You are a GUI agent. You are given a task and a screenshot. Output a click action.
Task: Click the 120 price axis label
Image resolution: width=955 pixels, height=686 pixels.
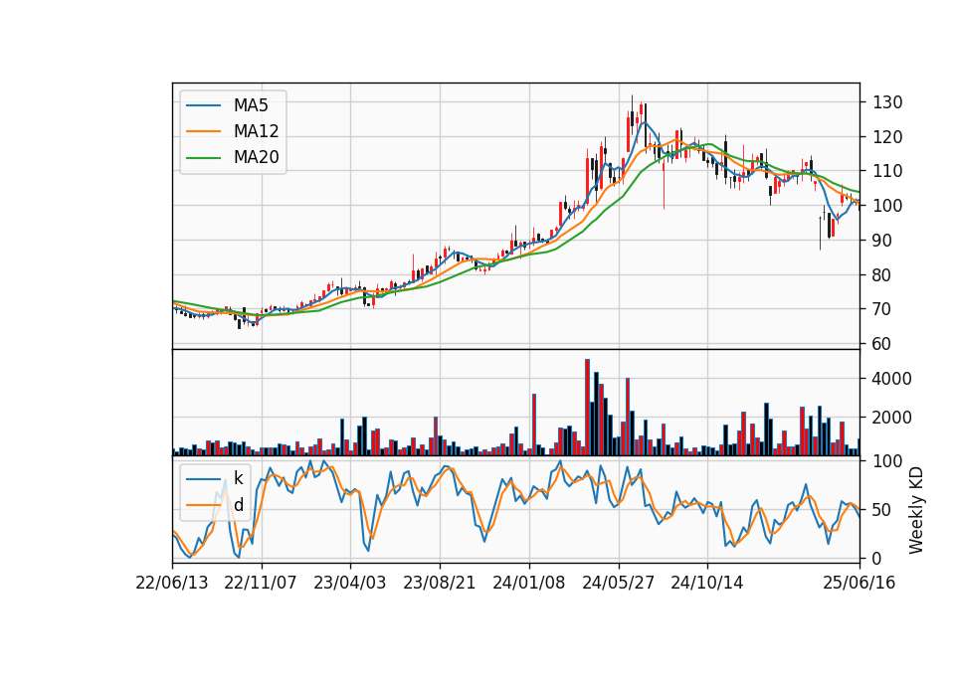[x=887, y=137]
